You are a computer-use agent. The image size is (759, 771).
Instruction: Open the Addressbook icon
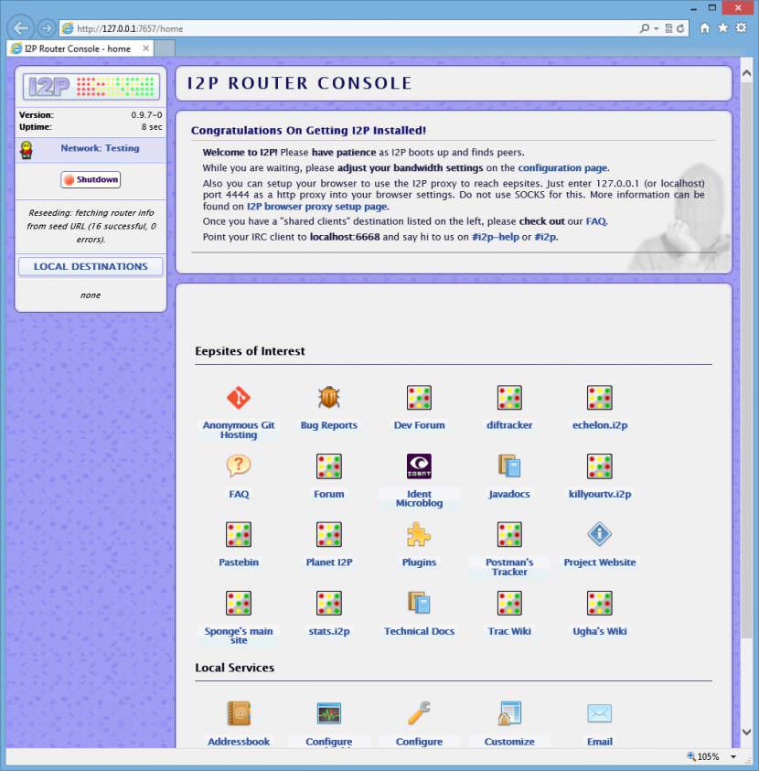pos(239,713)
